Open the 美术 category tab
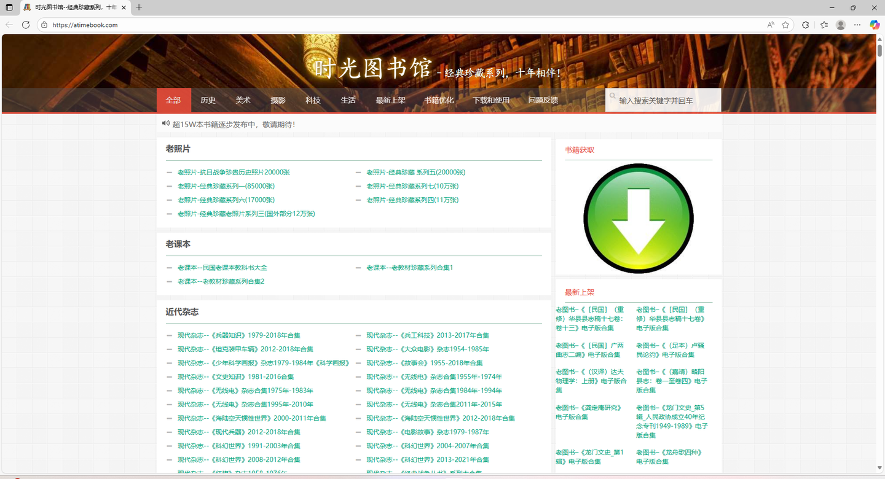This screenshot has height=479, width=885. tap(243, 100)
